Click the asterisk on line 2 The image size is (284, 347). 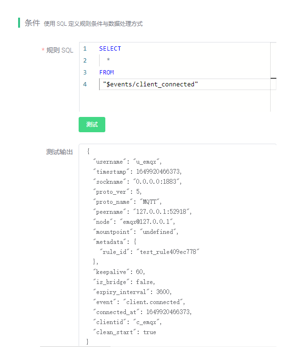[108, 60]
